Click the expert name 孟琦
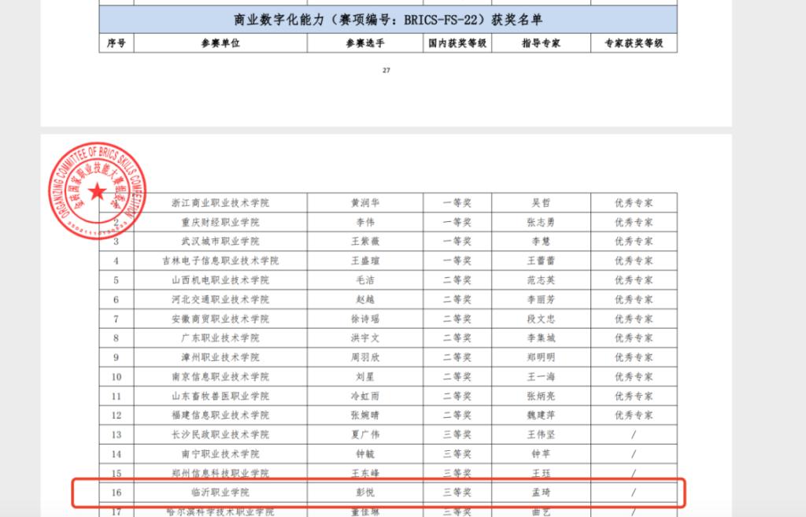806x517 pixels. pyautogui.click(x=541, y=493)
